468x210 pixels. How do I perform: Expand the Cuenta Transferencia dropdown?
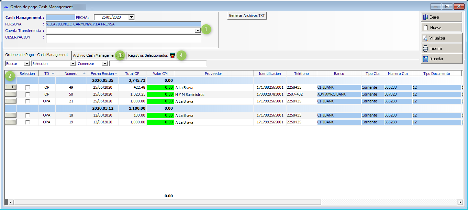coord(198,31)
